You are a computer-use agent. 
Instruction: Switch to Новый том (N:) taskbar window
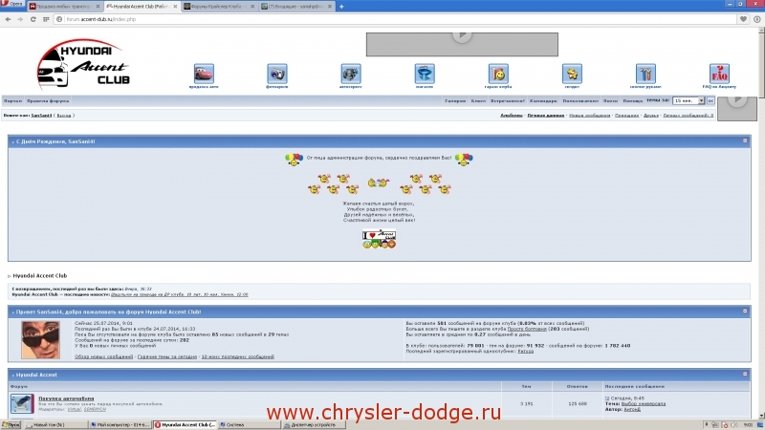point(55,425)
